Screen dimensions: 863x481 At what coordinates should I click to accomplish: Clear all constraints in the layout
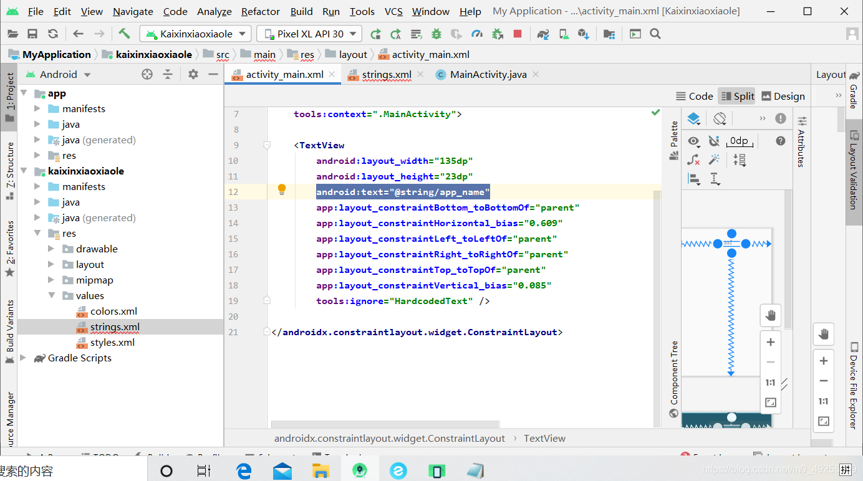point(692,160)
